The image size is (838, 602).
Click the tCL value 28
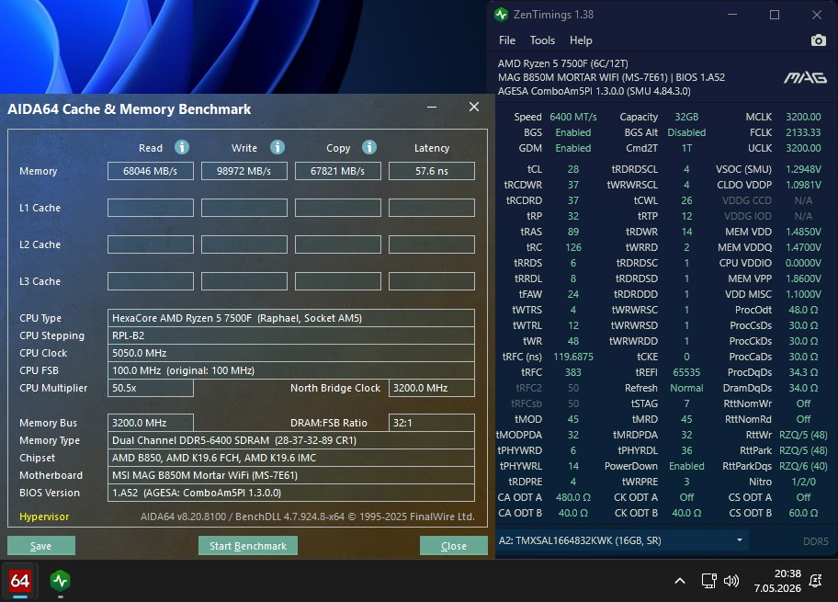click(x=573, y=169)
